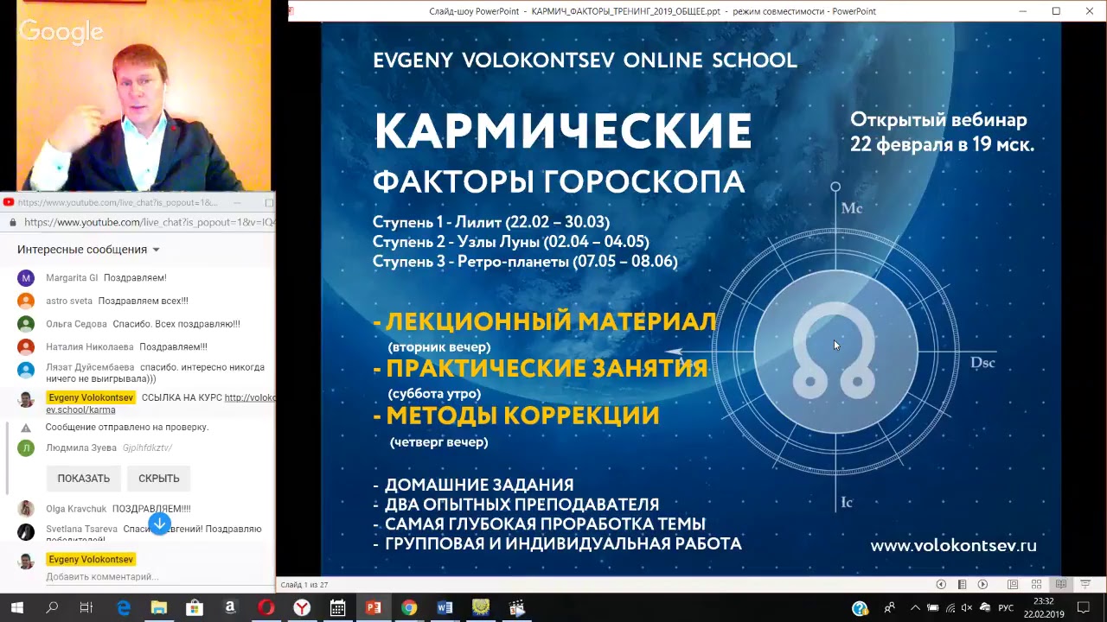1107x622 pixels.
Task: Open People icon in system tray
Action: [889, 608]
